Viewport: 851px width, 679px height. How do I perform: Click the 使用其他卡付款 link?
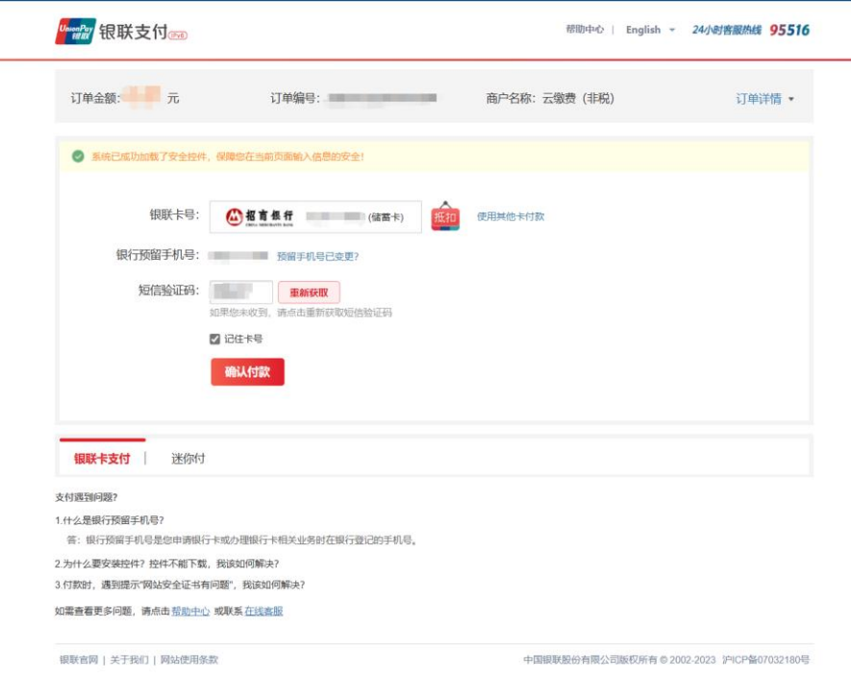511,216
